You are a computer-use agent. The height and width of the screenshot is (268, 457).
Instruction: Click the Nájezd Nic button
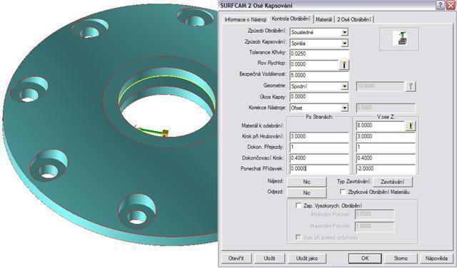(x=306, y=182)
